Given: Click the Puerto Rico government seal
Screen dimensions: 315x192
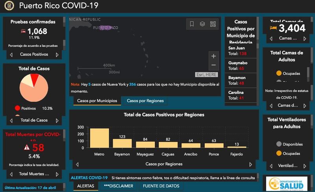Looking at the screenshot, I should point(9,6).
